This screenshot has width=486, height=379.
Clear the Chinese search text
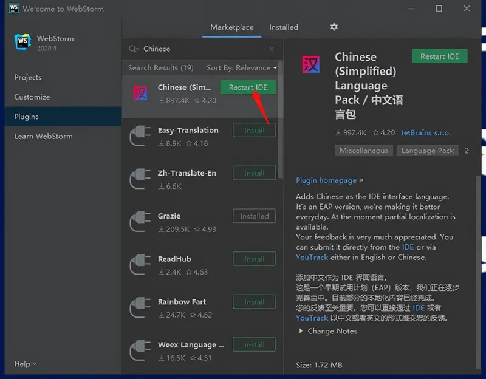click(272, 49)
